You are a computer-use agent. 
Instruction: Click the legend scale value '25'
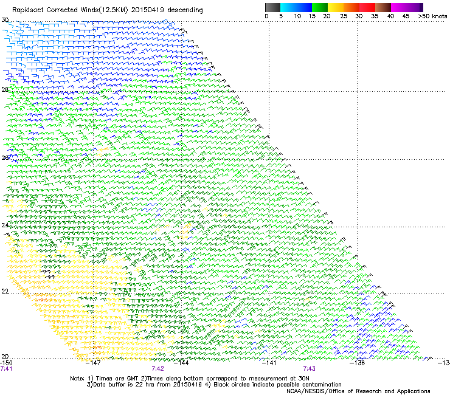click(x=344, y=16)
